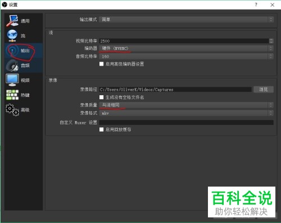Close the 设置 settings window
Screen dimensions: 281x223
coord(273,5)
